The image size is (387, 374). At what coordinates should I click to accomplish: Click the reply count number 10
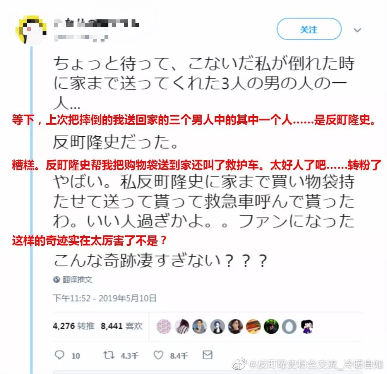tap(76, 356)
